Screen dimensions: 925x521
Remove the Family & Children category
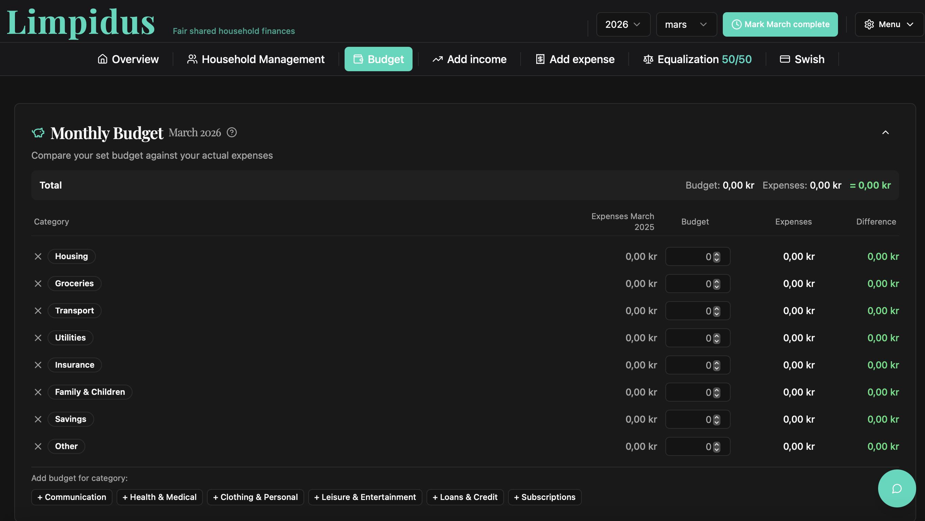(x=38, y=392)
